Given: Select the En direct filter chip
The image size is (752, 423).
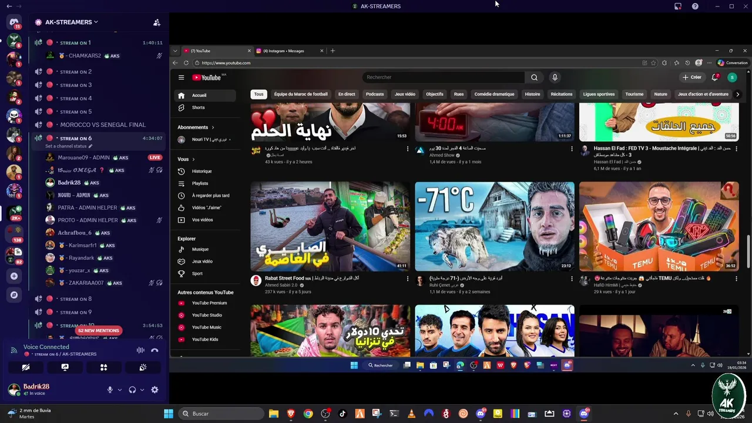Looking at the screenshot, I should tap(347, 94).
